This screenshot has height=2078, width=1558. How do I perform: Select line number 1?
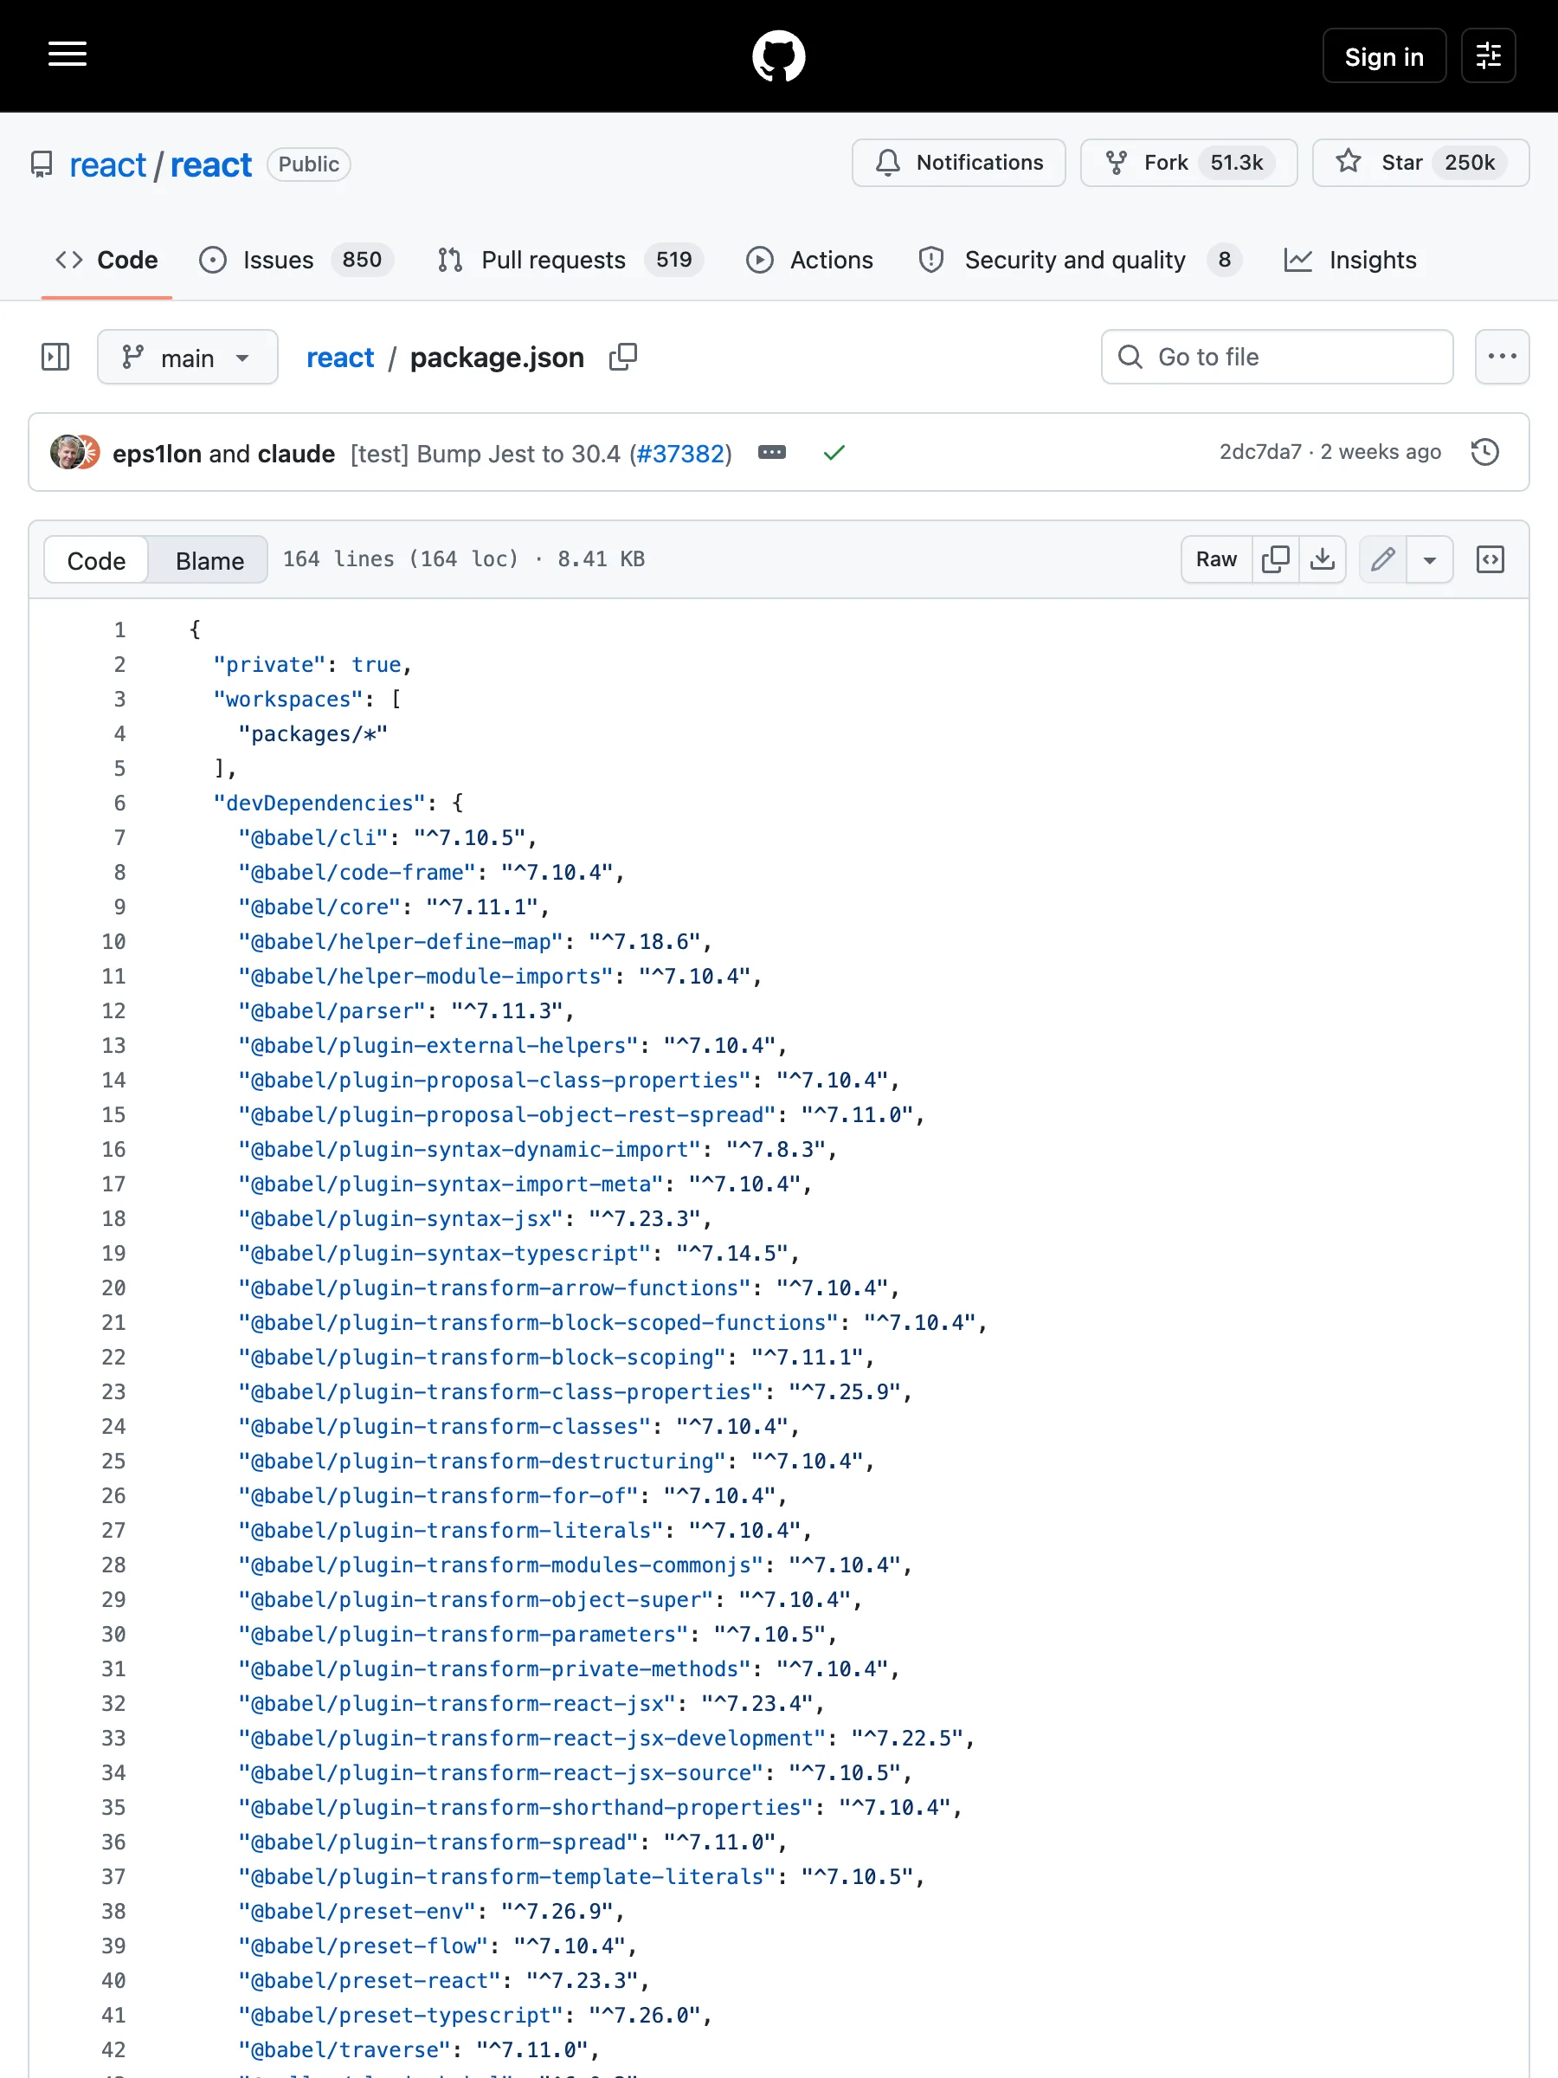tap(119, 629)
